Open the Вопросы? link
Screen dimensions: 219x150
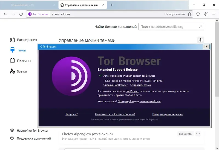[71, 114]
